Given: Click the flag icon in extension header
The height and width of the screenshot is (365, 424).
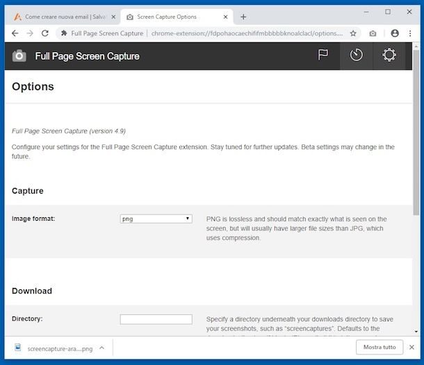Looking at the screenshot, I should [323, 56].
